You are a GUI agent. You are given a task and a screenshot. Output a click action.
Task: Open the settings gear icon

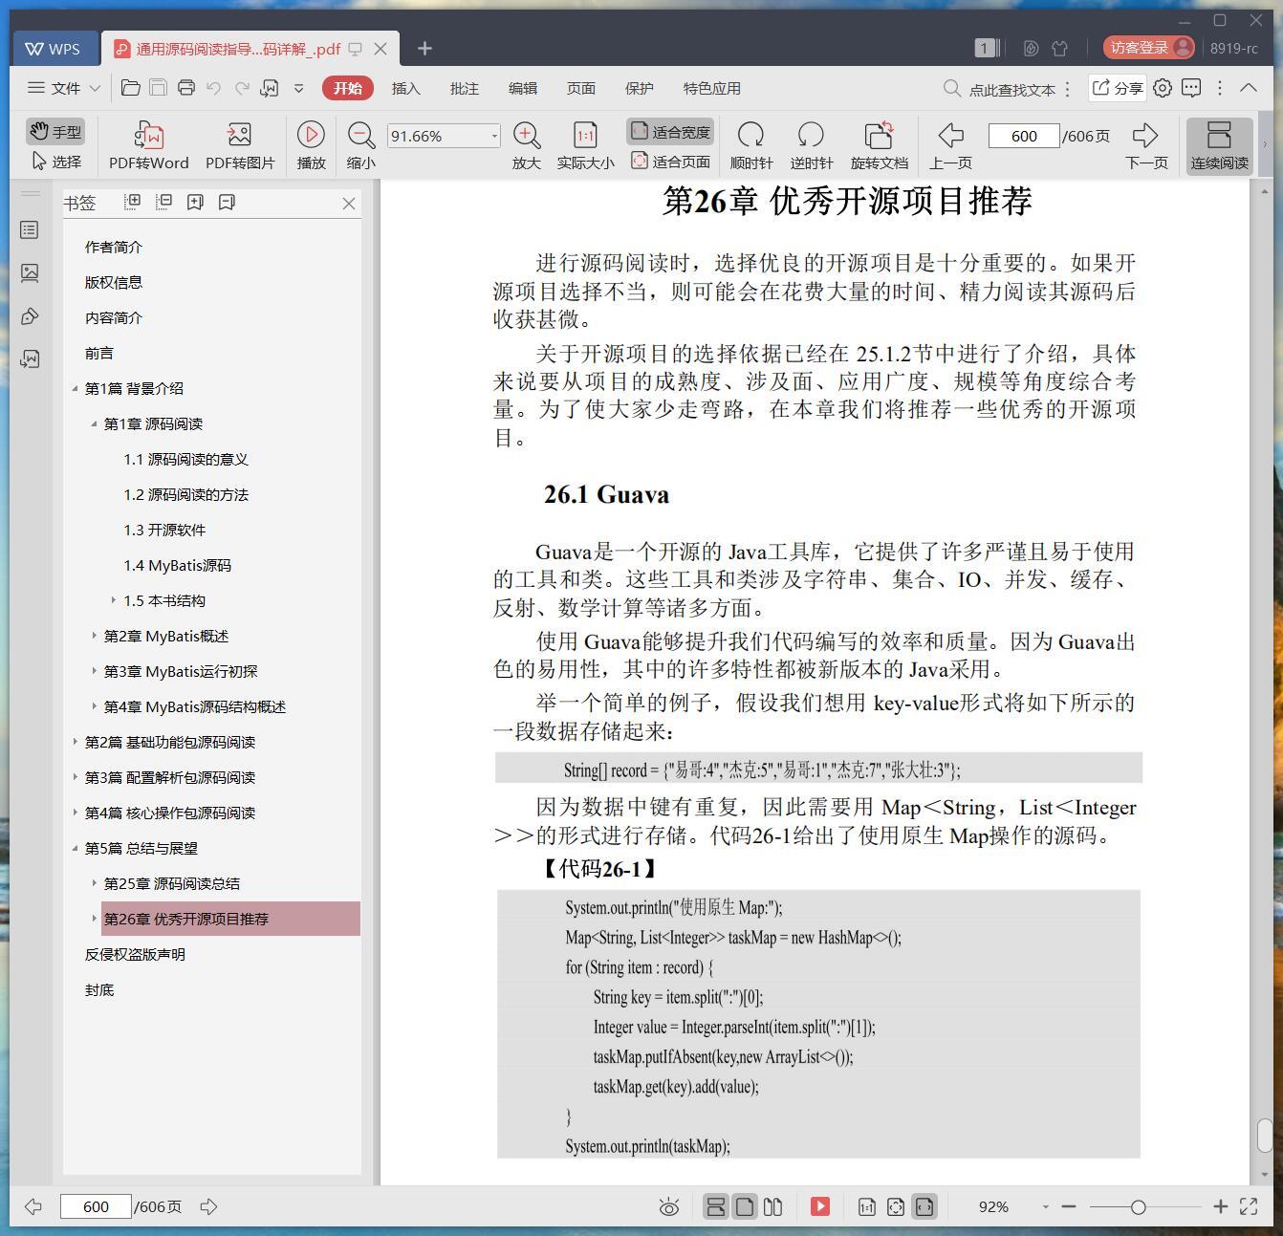[x=1163, y=88]
